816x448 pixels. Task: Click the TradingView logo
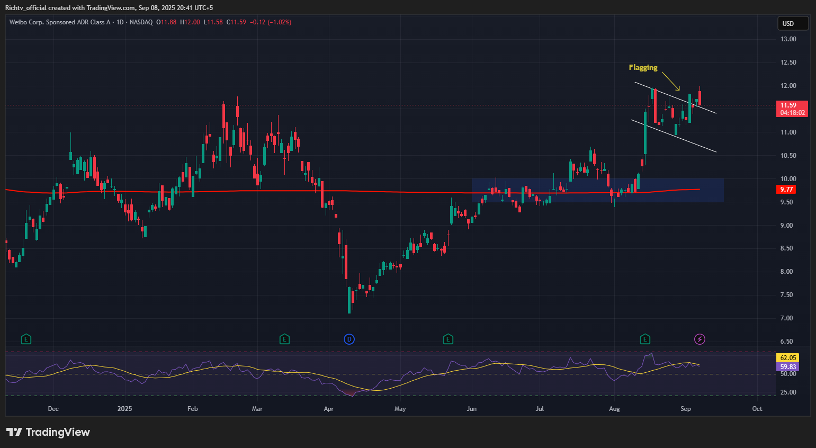point(48,432)
